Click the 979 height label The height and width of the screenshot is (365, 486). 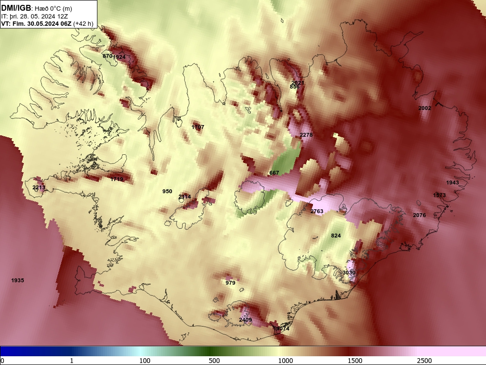[x=230, y=283]
